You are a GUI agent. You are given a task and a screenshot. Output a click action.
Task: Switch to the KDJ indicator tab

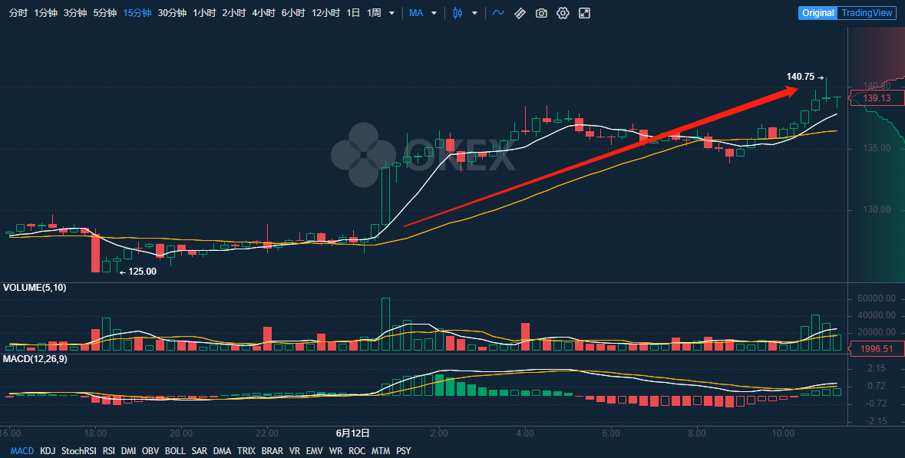coord(48,451)
